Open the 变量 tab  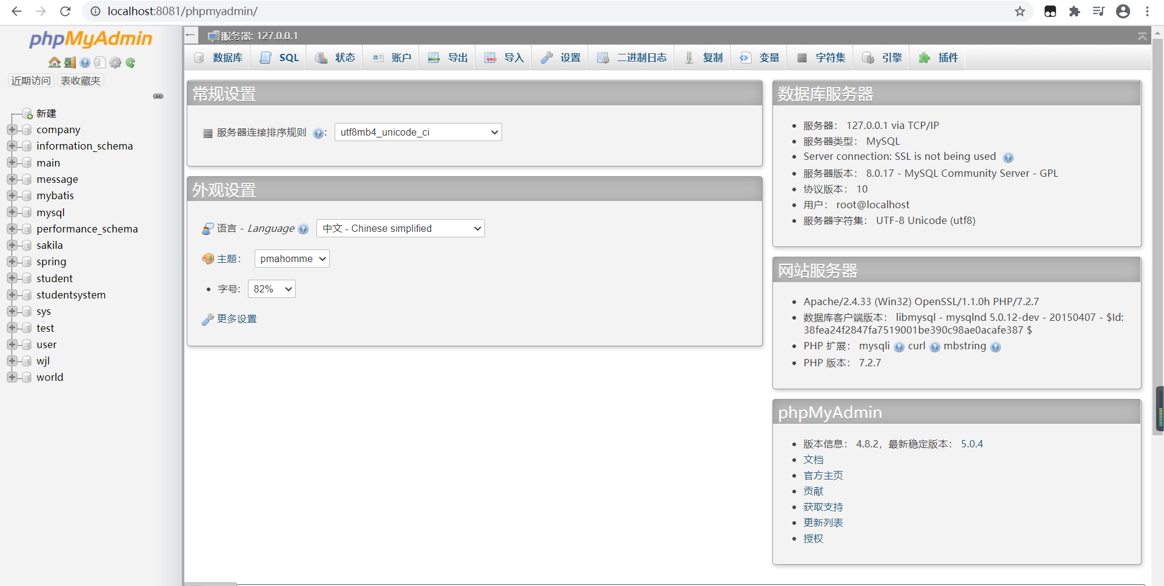(759, 58)
